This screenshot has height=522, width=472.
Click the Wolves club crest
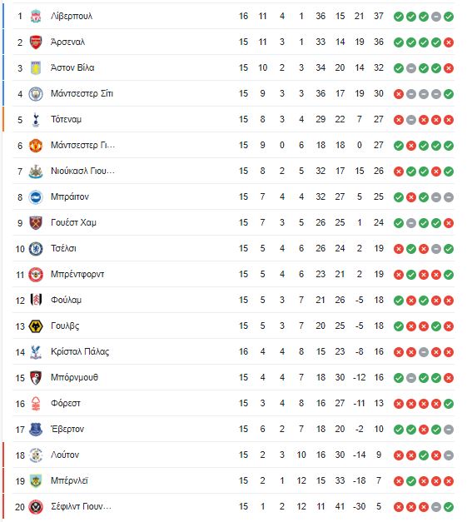(36, 326)
